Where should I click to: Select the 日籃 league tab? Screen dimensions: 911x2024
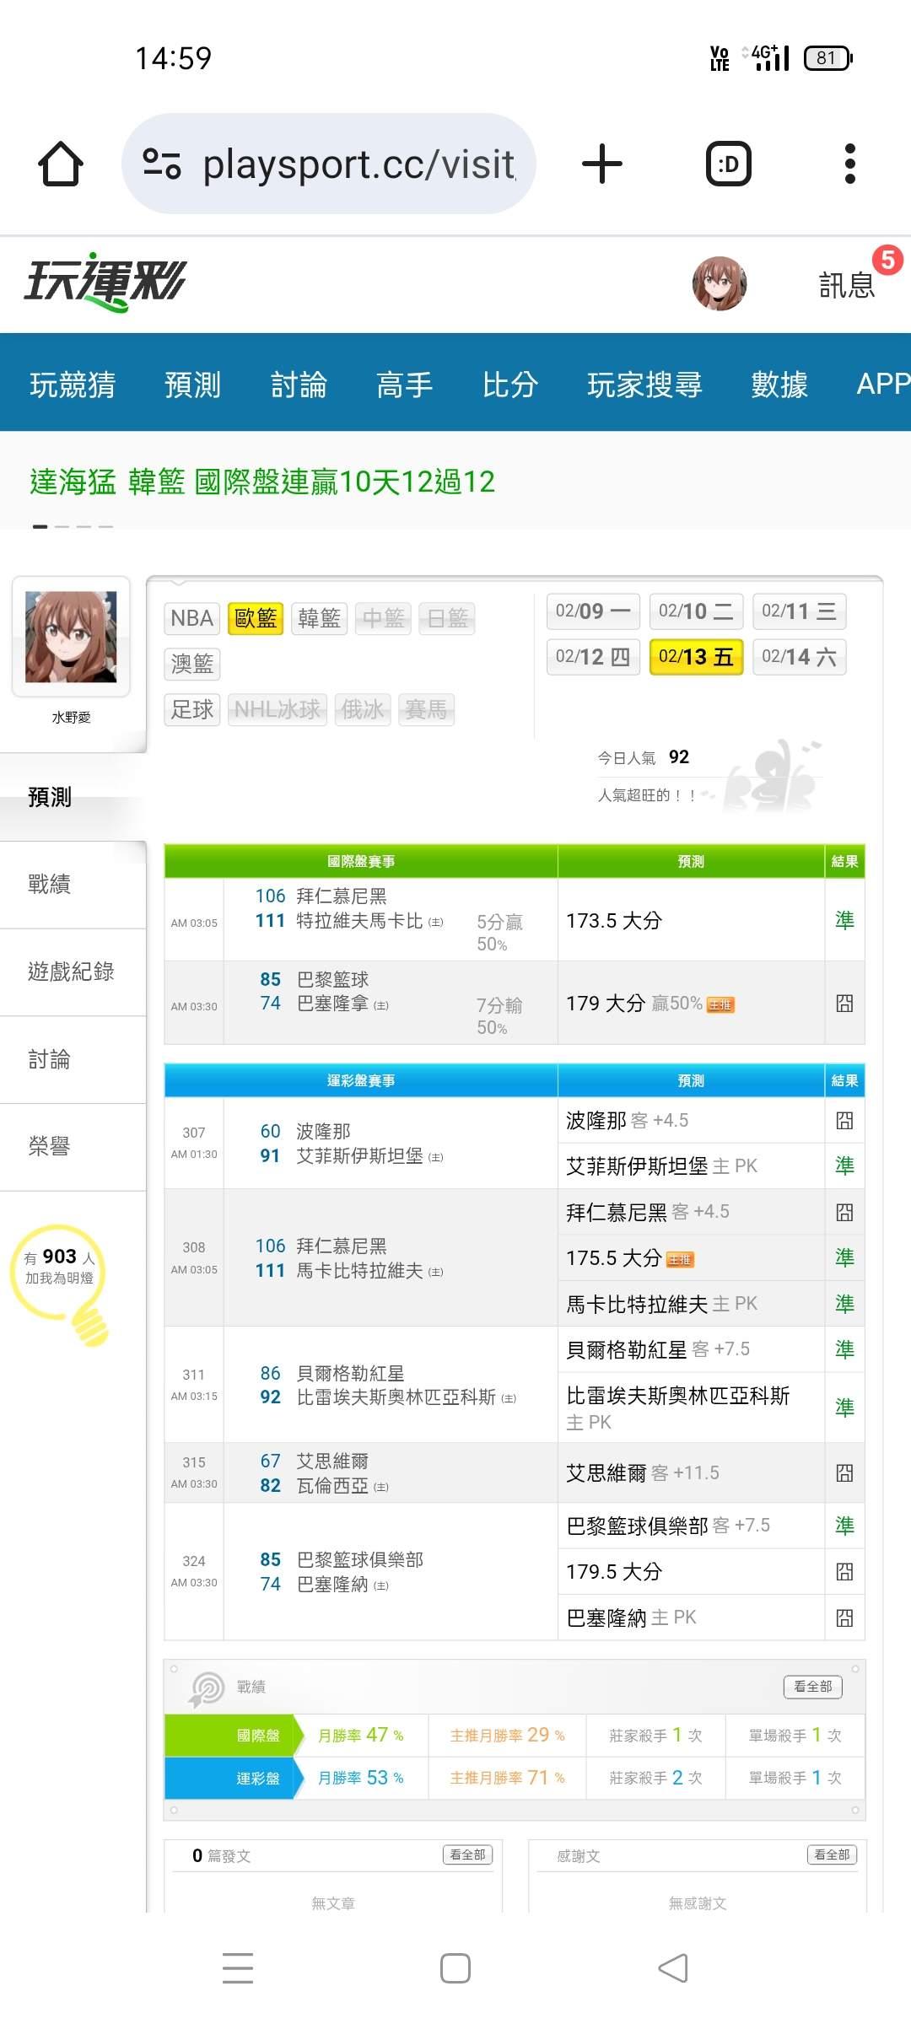448,618
